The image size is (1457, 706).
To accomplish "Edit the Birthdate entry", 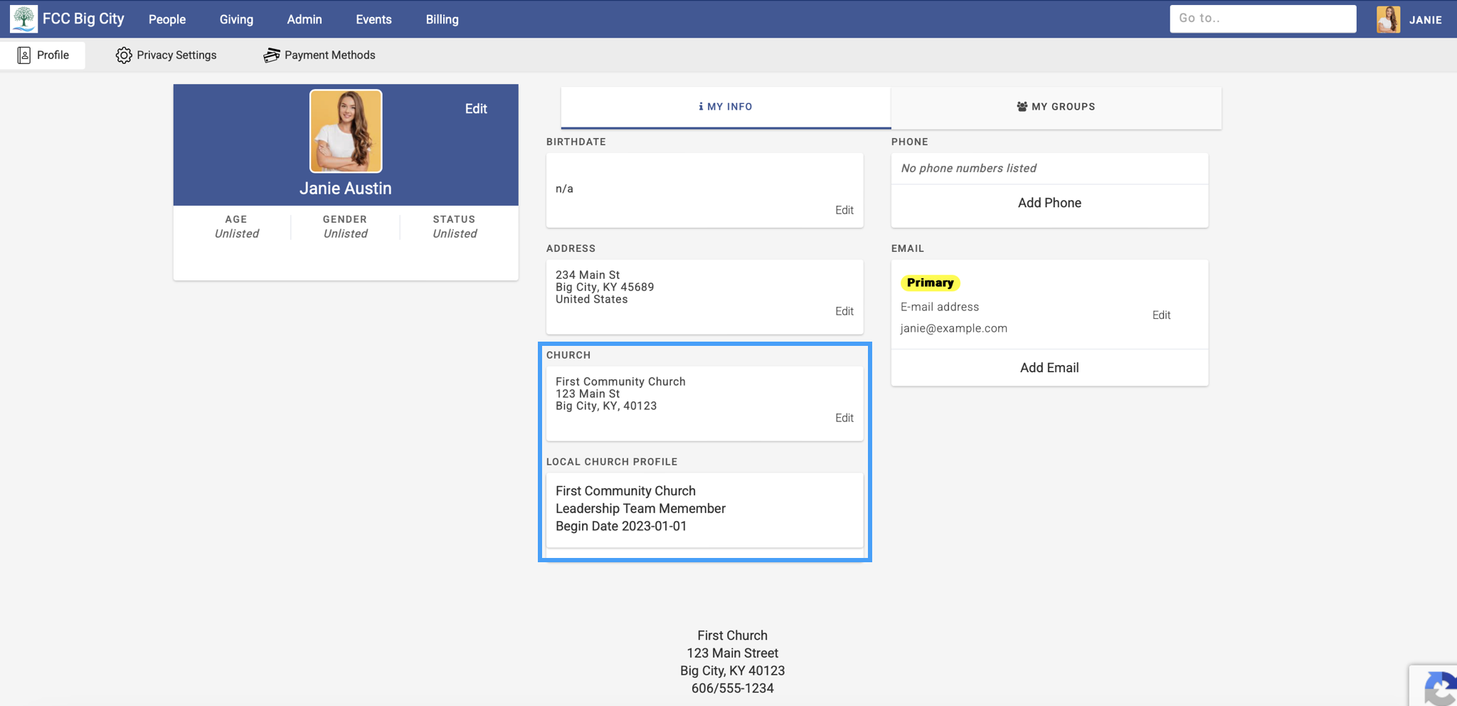I will pos(844,210).
